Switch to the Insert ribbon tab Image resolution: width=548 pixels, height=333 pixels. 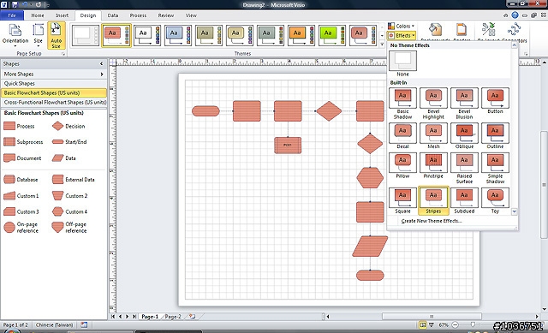point(63,15)
